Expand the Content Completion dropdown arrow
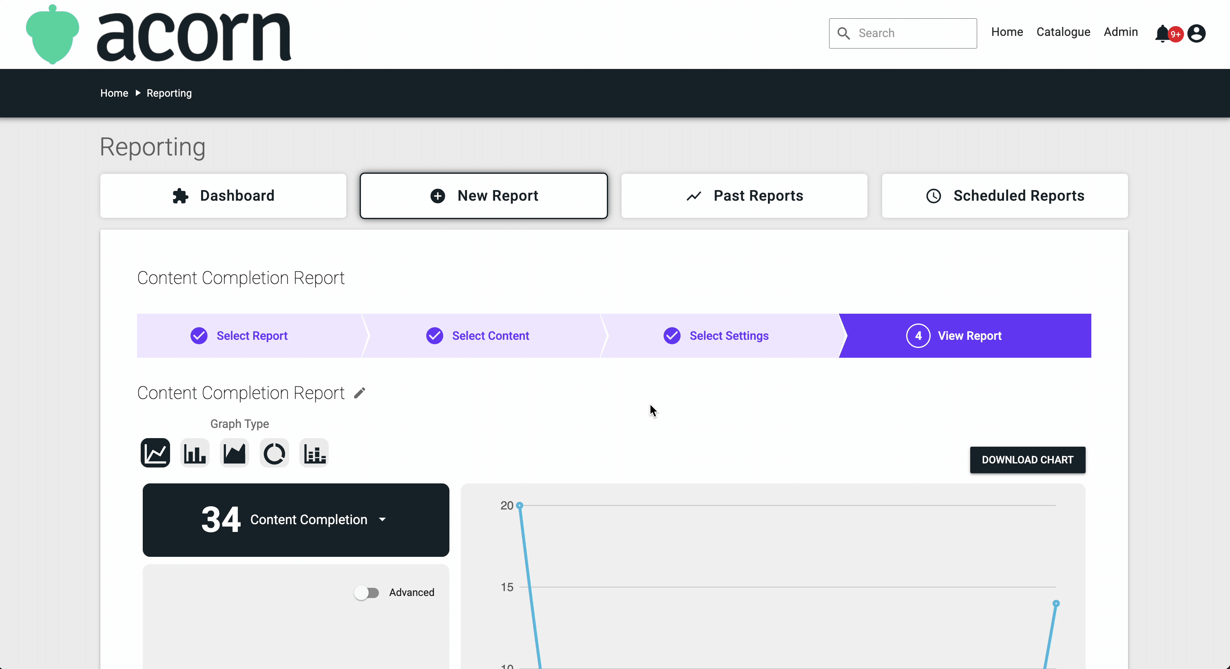 (x=383, y=520)
